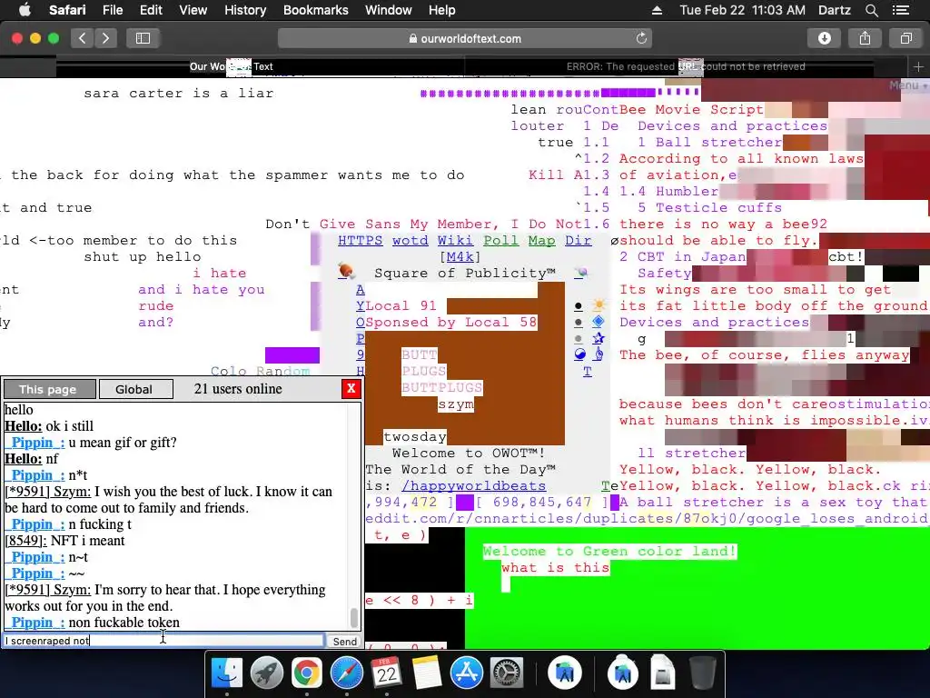Click the [8549] username in chat
Viewport: 930px width, 698px height.
25,541
